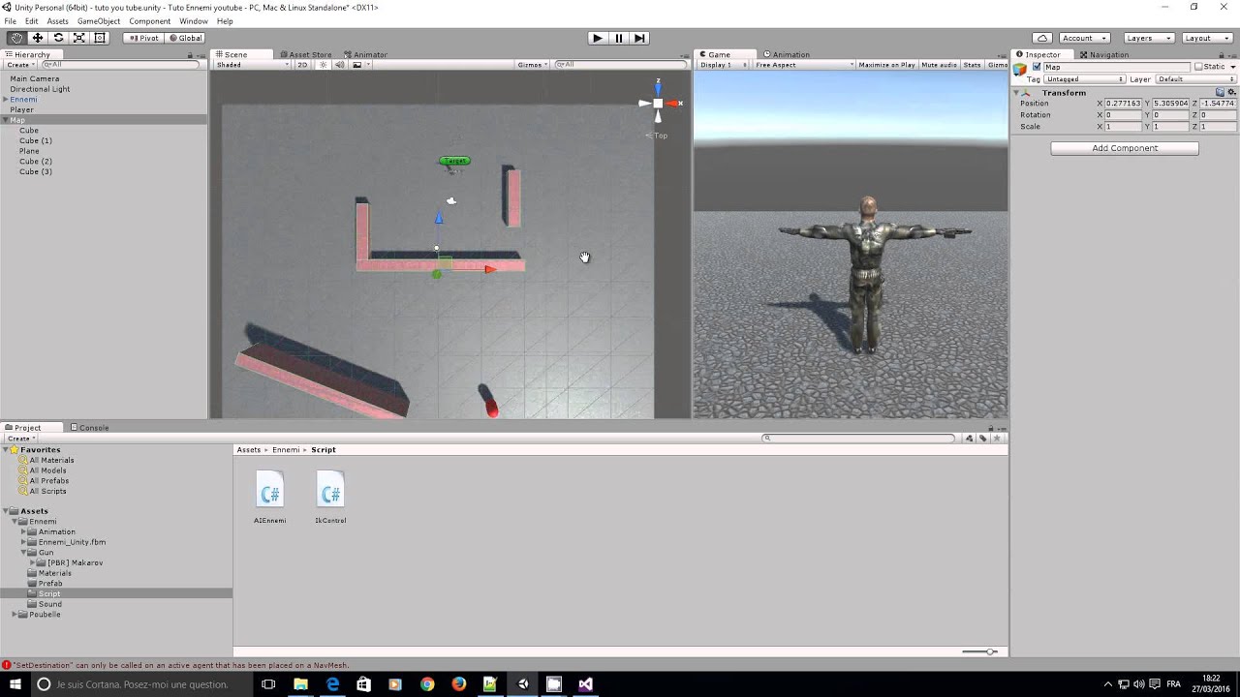Switch to Animator tab
This screenshot has height=697, width=1240.
coord(366,55)
